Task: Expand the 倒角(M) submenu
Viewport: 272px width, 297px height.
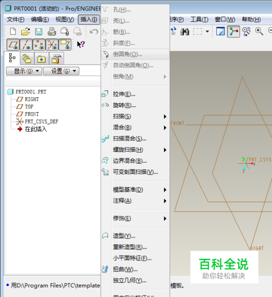Action: coord(135,77)
